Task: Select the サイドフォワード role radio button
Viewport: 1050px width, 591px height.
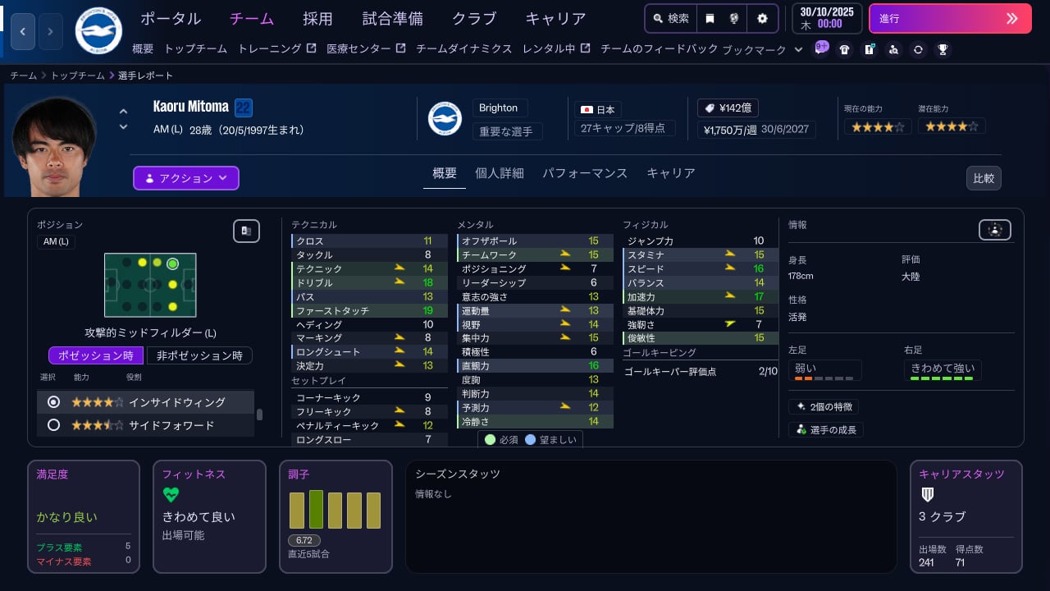Action: pos(53,425)
